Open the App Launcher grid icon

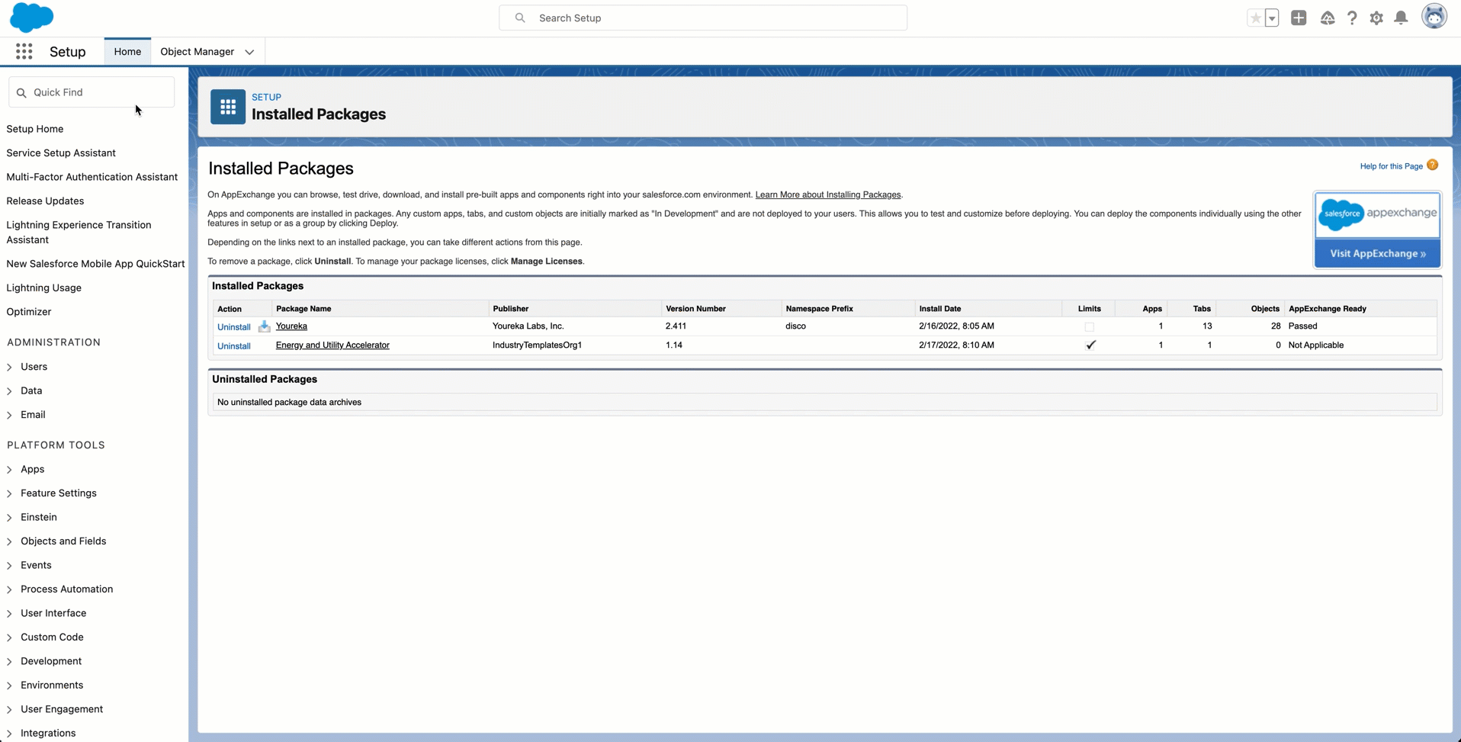(x=24, y=51)
